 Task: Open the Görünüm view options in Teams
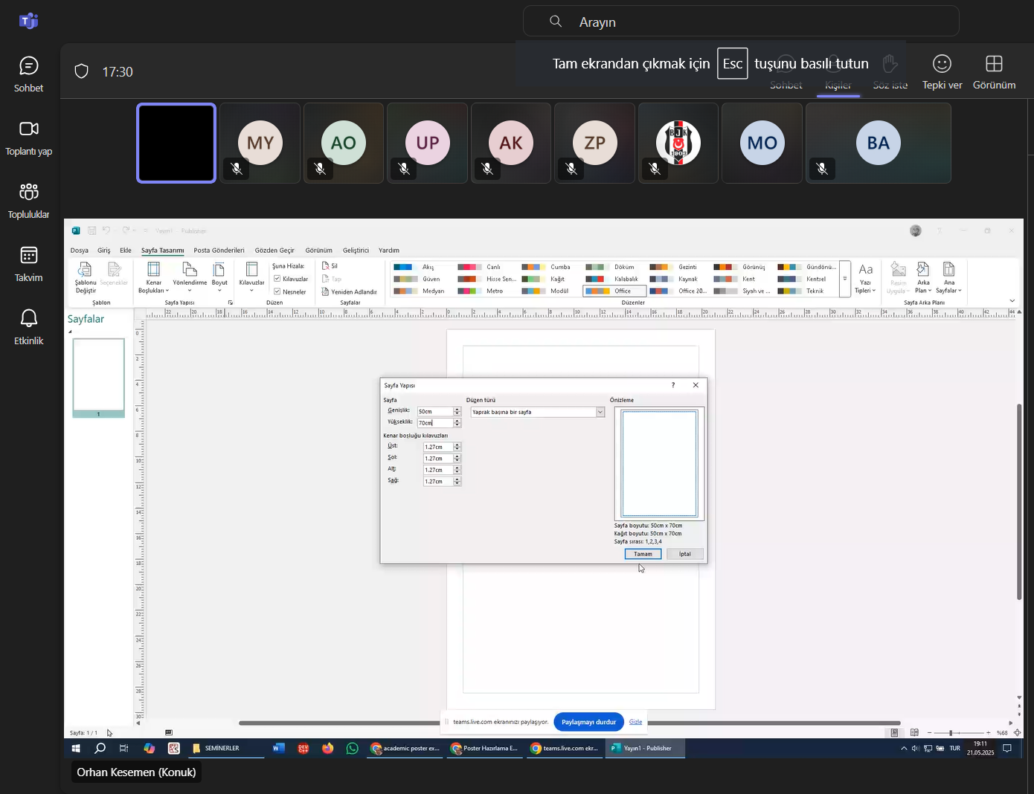[x=994, y=72]
